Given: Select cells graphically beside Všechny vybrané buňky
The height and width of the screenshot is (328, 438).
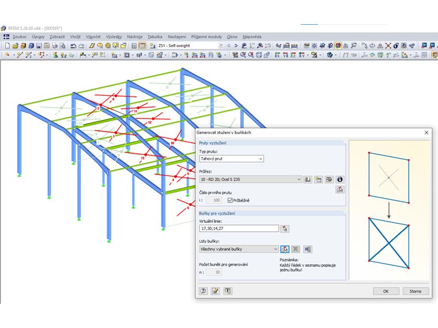Looking at the screenshot, I should tap(285, 249).
